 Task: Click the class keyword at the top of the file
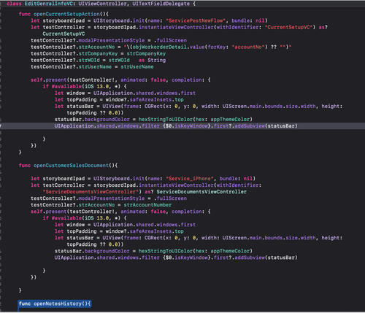(14, 4)
